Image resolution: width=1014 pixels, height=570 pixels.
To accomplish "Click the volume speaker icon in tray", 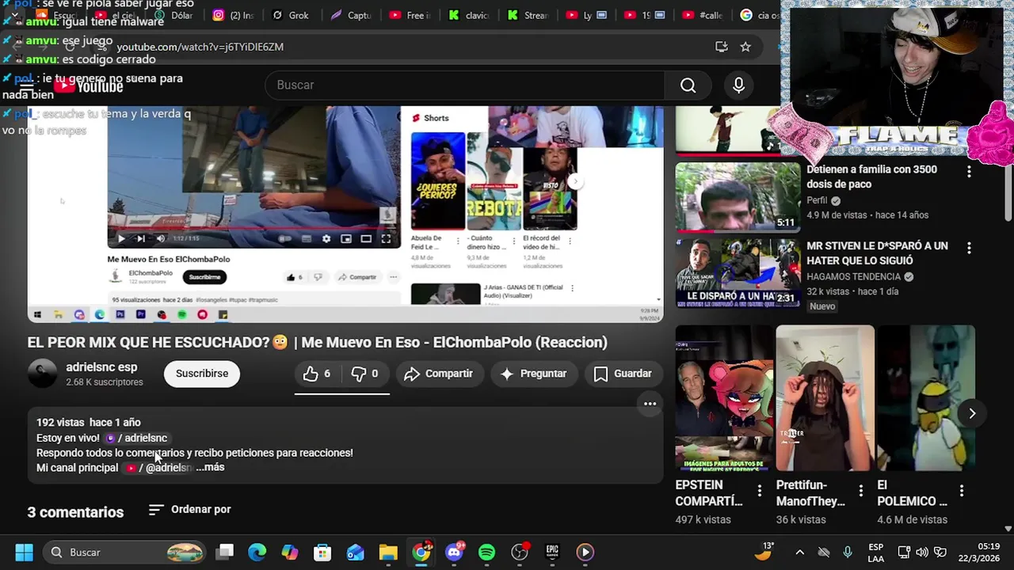I will coord(922,552).
